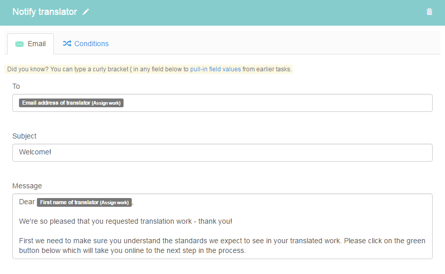Click the Message label
Screen dimensions: 445x274
coord(27,186)
